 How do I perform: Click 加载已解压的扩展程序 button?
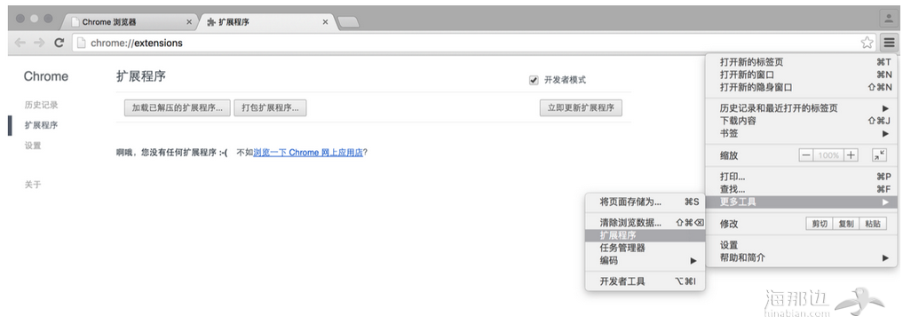point(178,107)
